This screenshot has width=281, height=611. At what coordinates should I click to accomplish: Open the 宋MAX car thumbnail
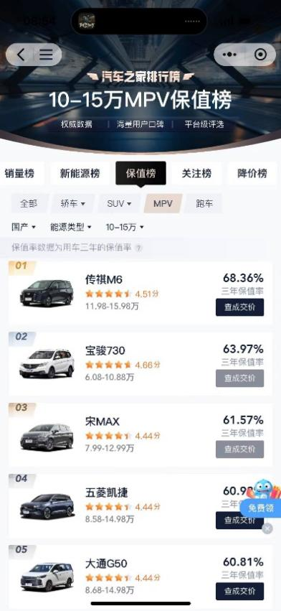pyautogui.click(x=47, y=437)
